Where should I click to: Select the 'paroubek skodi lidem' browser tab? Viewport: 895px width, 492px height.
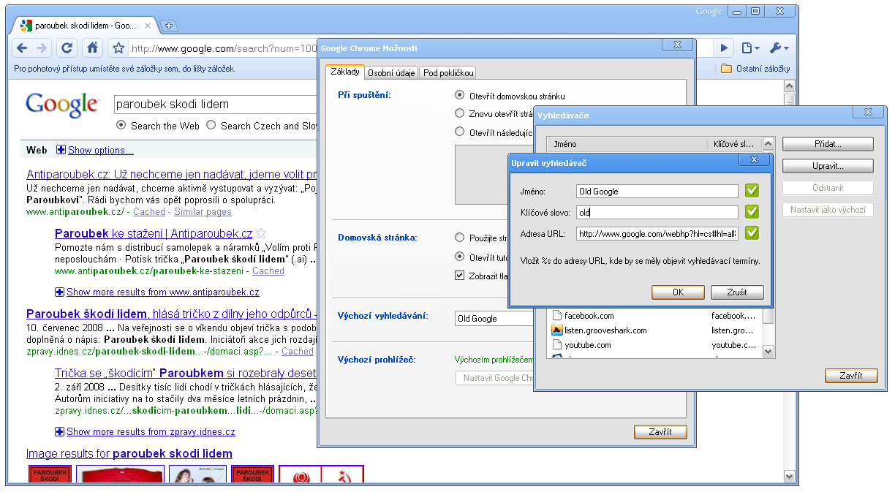click(86, 26)
